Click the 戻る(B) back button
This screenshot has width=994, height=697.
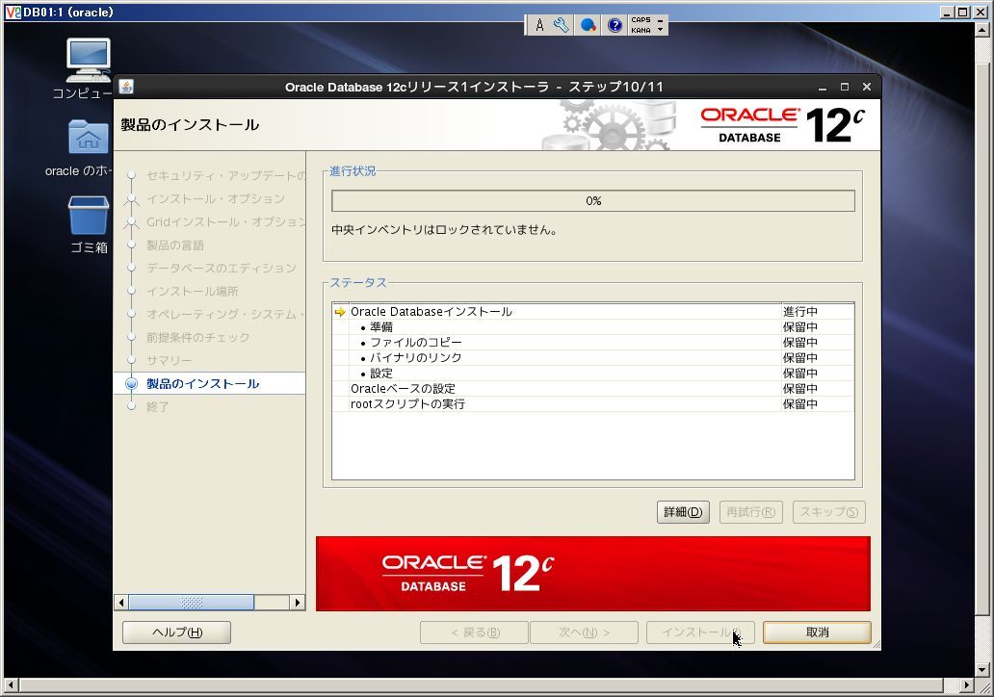tap(474, 632)
